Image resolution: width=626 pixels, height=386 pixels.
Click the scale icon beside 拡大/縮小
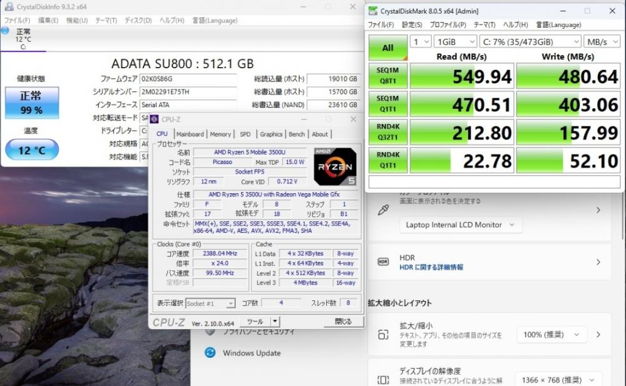pos(383,335)
